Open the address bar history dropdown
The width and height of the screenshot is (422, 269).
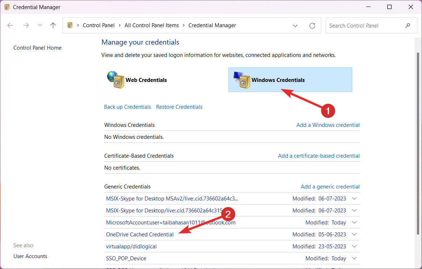coord(295,25)
